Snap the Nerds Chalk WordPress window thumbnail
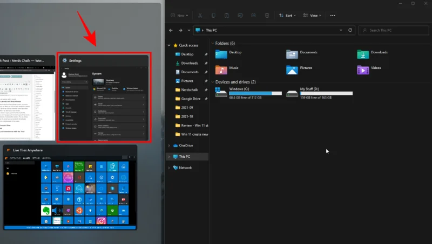Image resolution: width=432 pixels, height=244 pixels. tap(28, 98)
